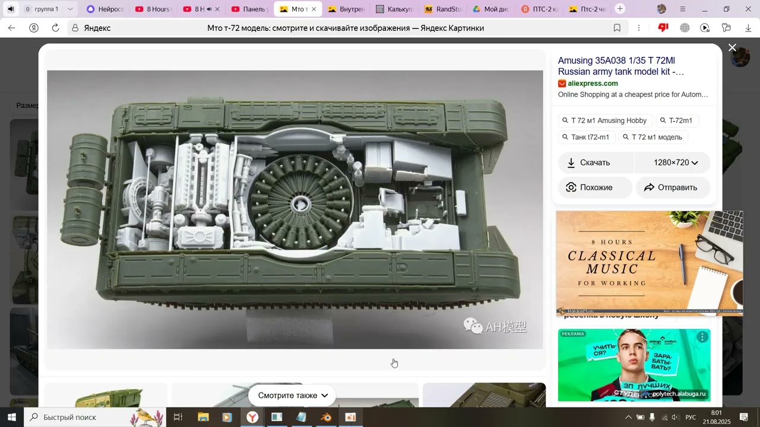Viewport: 760px width, 427px height.
Task: Switch to the ПТС-2 ка tab
Action: coord(539,9)
